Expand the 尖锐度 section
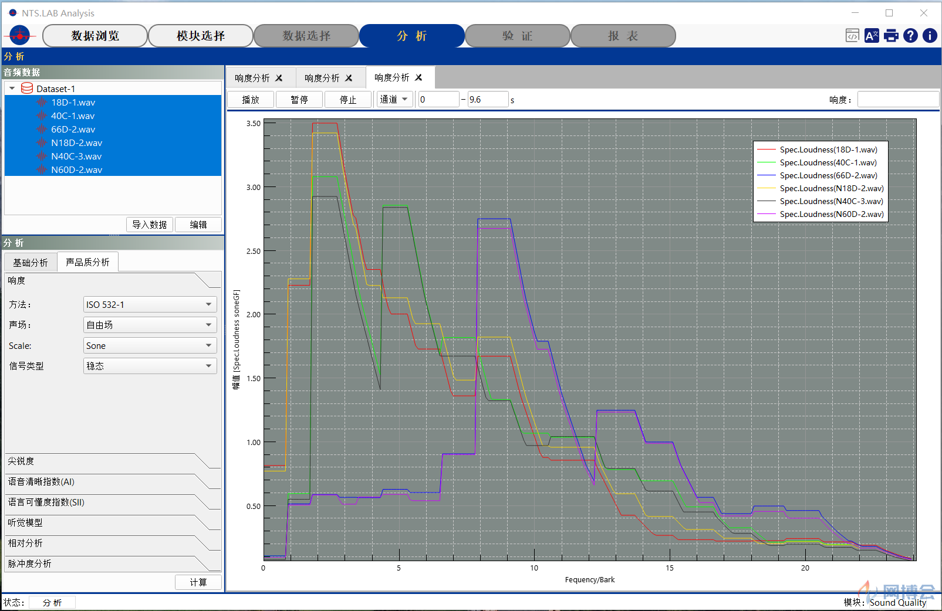Viewport: 942px width, 611px height. point(113,461)
